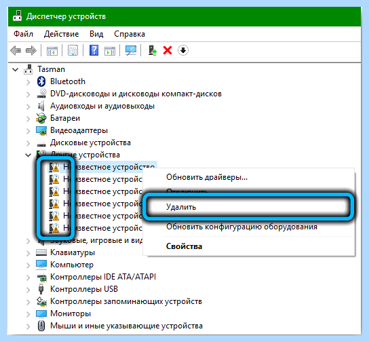
Task: Select the Мониторы tree label
Action: click(x=71, y=313)
